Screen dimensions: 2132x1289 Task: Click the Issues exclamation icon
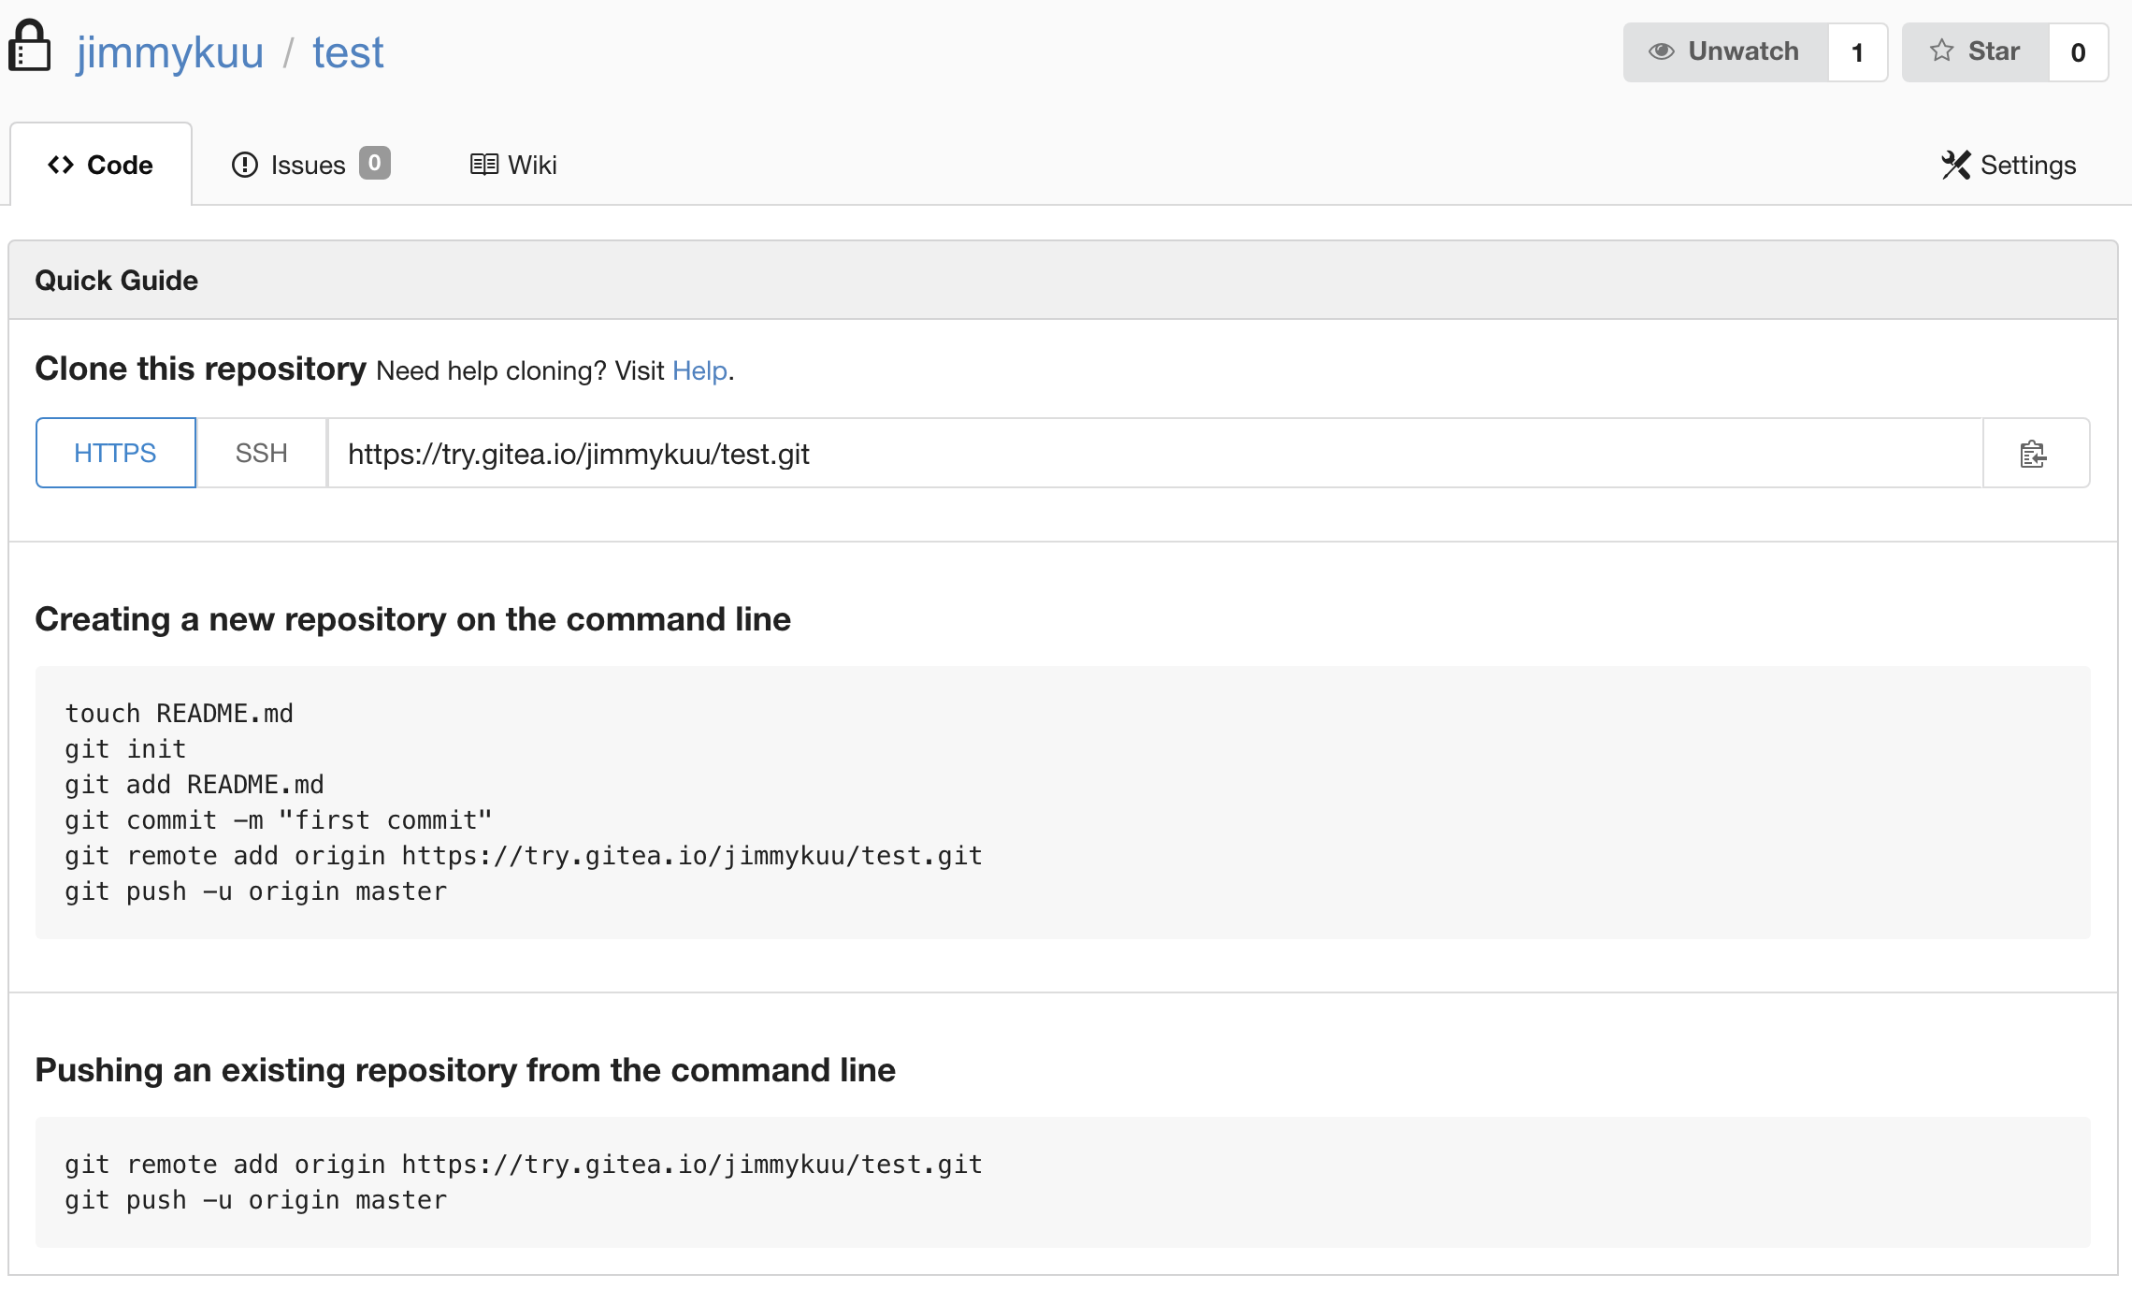pos(245,166)
